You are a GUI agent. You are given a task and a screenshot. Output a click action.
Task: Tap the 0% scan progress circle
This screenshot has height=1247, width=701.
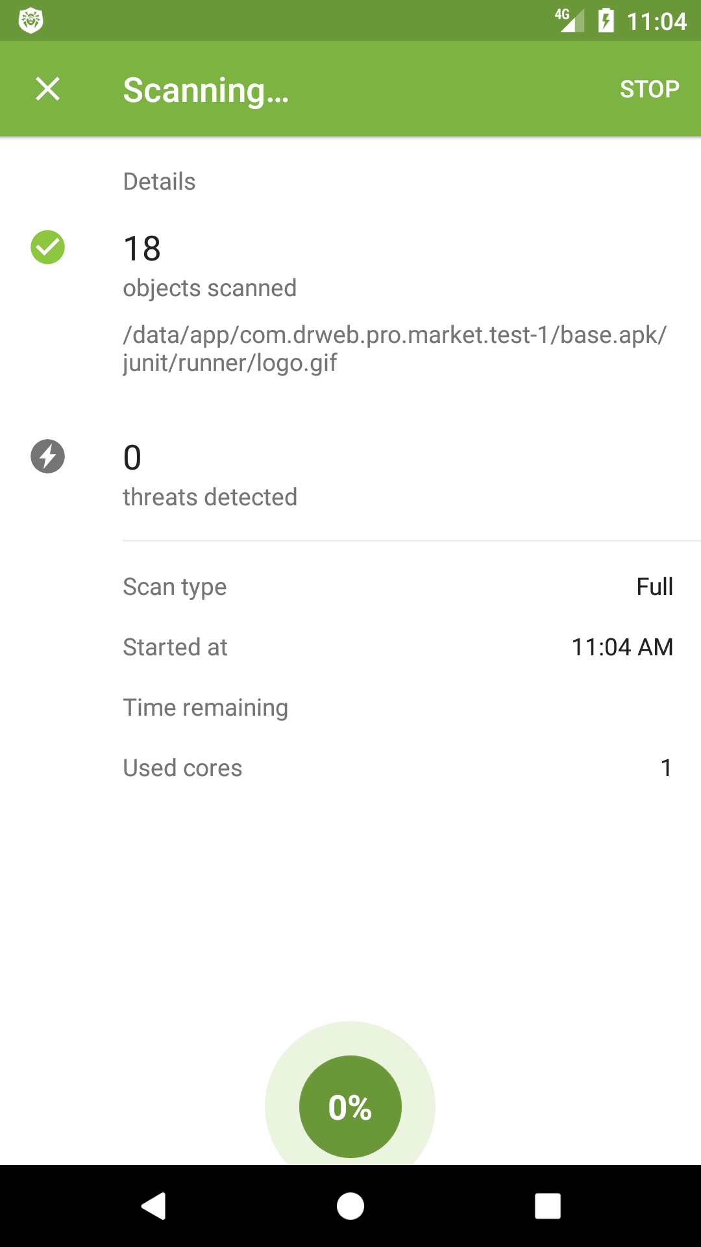[x=350, y=1106]
